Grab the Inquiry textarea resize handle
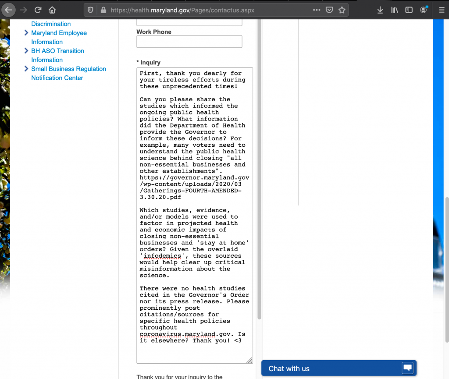This screenshot has height=379, width=449. tap(249, 361)
